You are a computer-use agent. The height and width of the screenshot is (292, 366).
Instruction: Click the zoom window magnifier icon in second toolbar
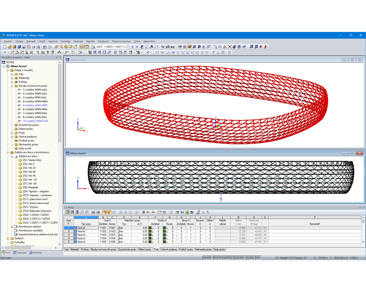click(95, 52)
